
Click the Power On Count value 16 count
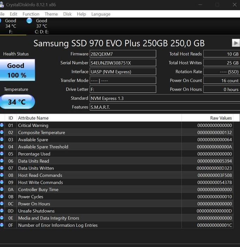[x=222, y=80]
